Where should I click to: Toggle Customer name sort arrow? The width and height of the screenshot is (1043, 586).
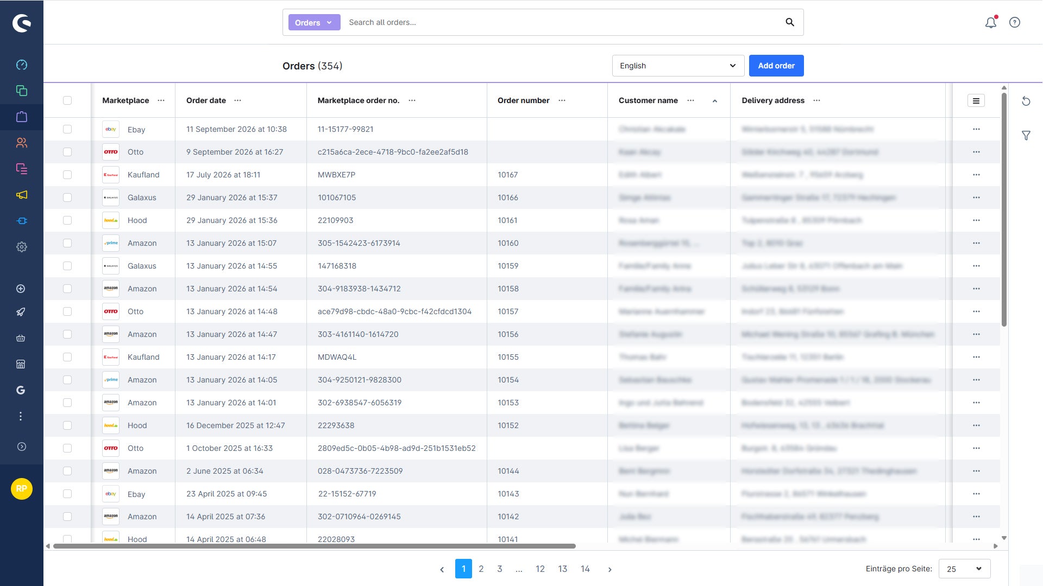tap(715, 101)
